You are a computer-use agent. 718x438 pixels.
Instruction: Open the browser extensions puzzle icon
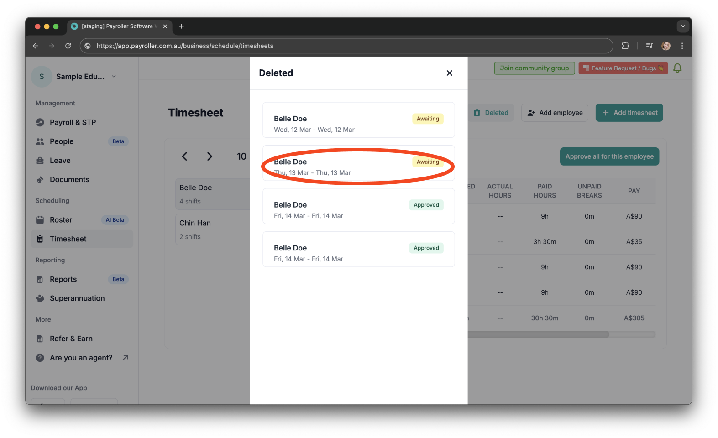[625, 46]
